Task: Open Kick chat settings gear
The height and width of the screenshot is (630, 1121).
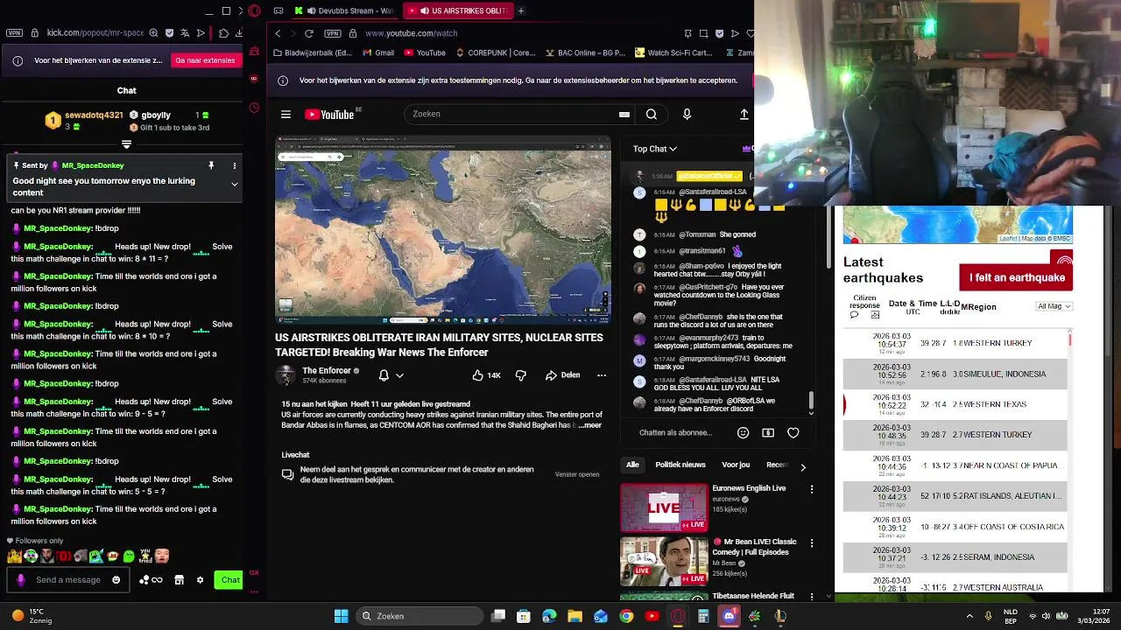Action: click(200, 579)
